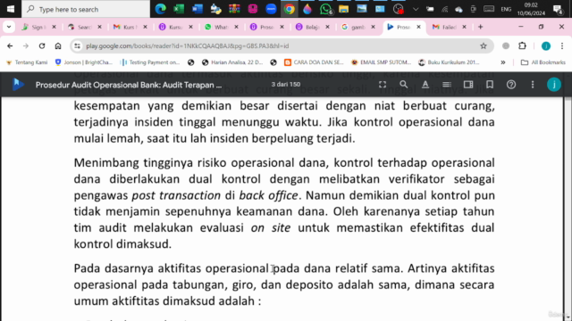
Task: Open the All Bookmarks folder
Action: tap(543, 62)
